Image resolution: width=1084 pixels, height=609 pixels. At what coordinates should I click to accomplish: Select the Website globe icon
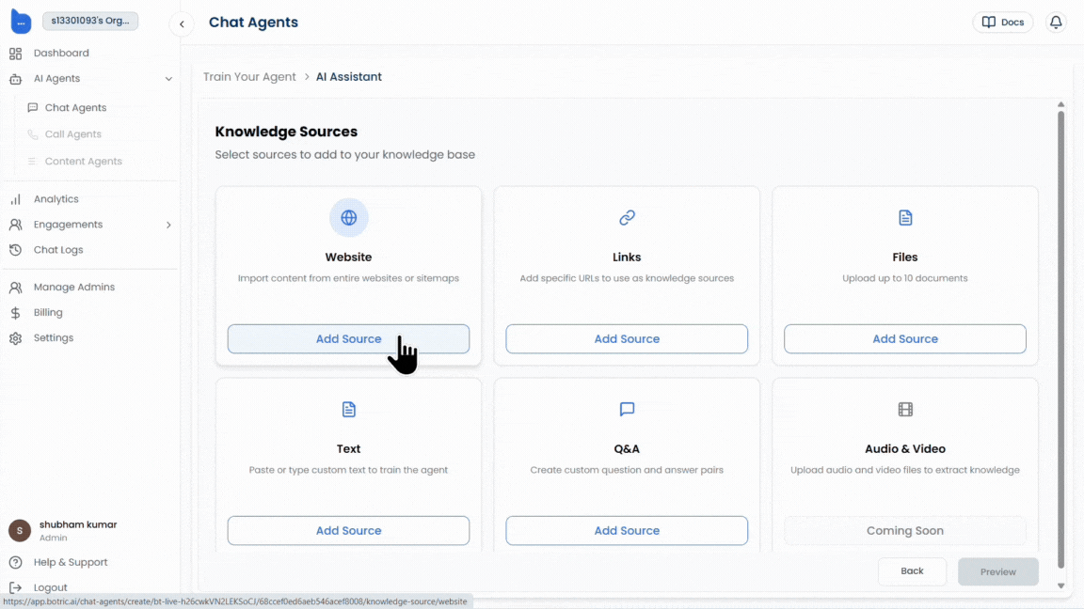348,217
